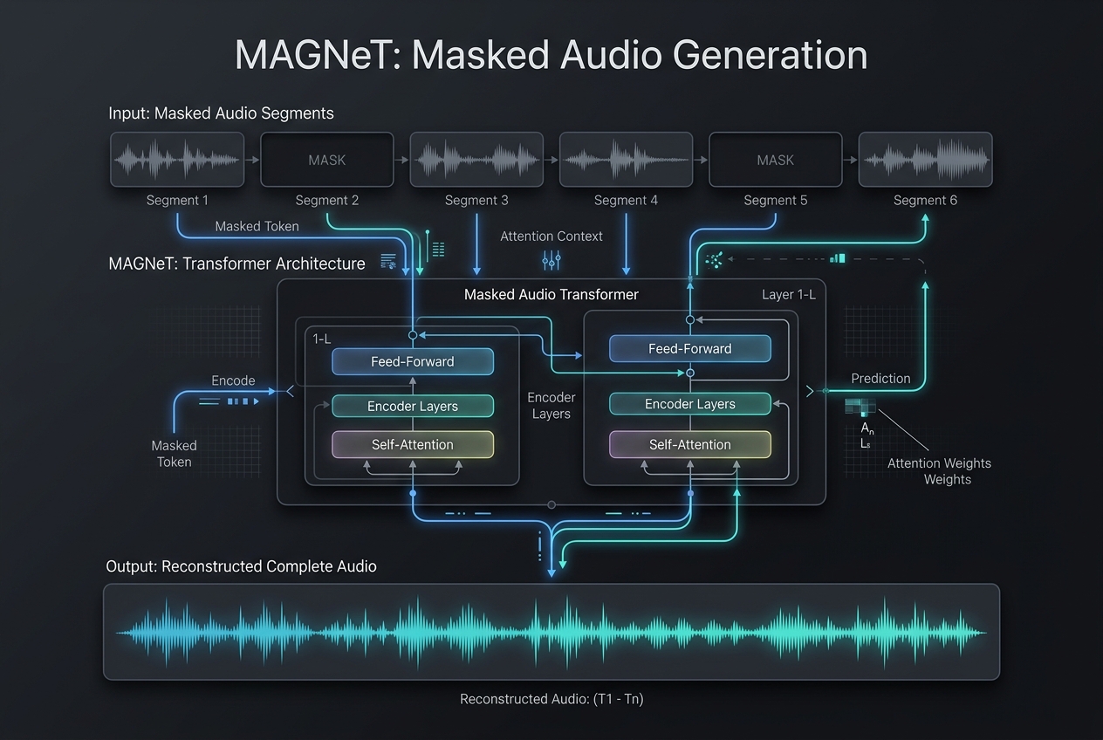The width and height of the screenshot is (1103, 740).
Task: Click the dashed token icon under Encode
Action: click(229, 401)
